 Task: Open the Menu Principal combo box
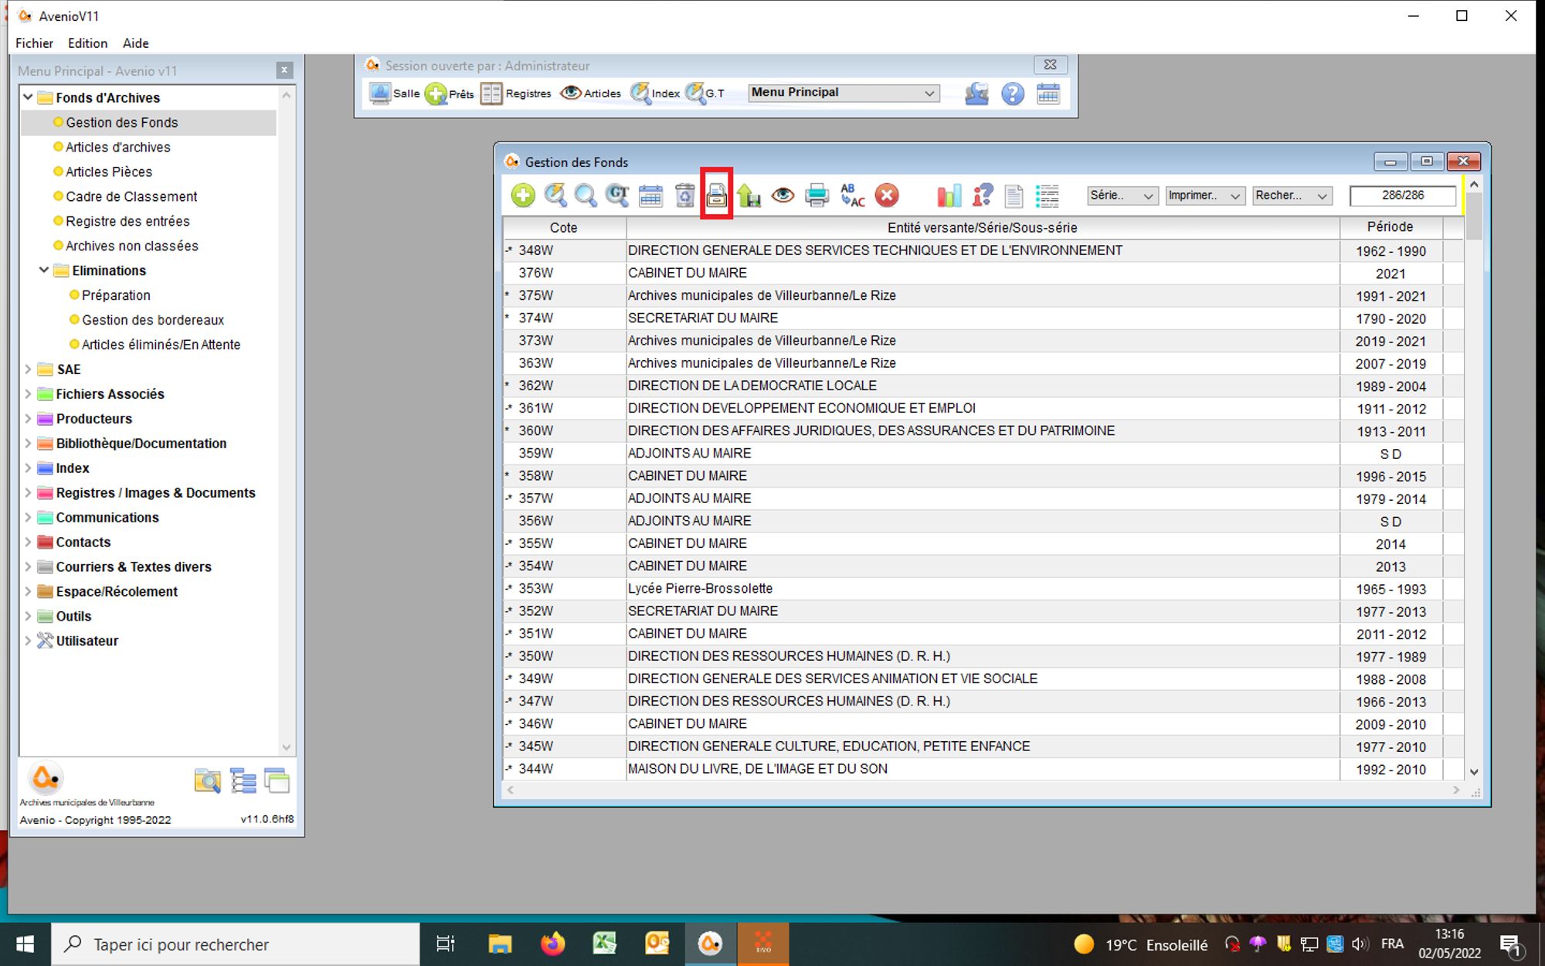pos(844,93)
